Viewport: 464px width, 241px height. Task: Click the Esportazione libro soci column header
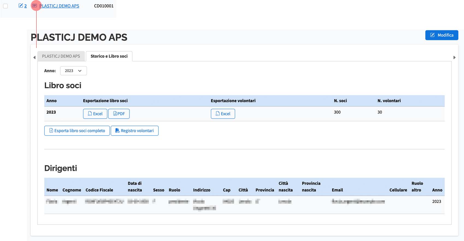105,101
